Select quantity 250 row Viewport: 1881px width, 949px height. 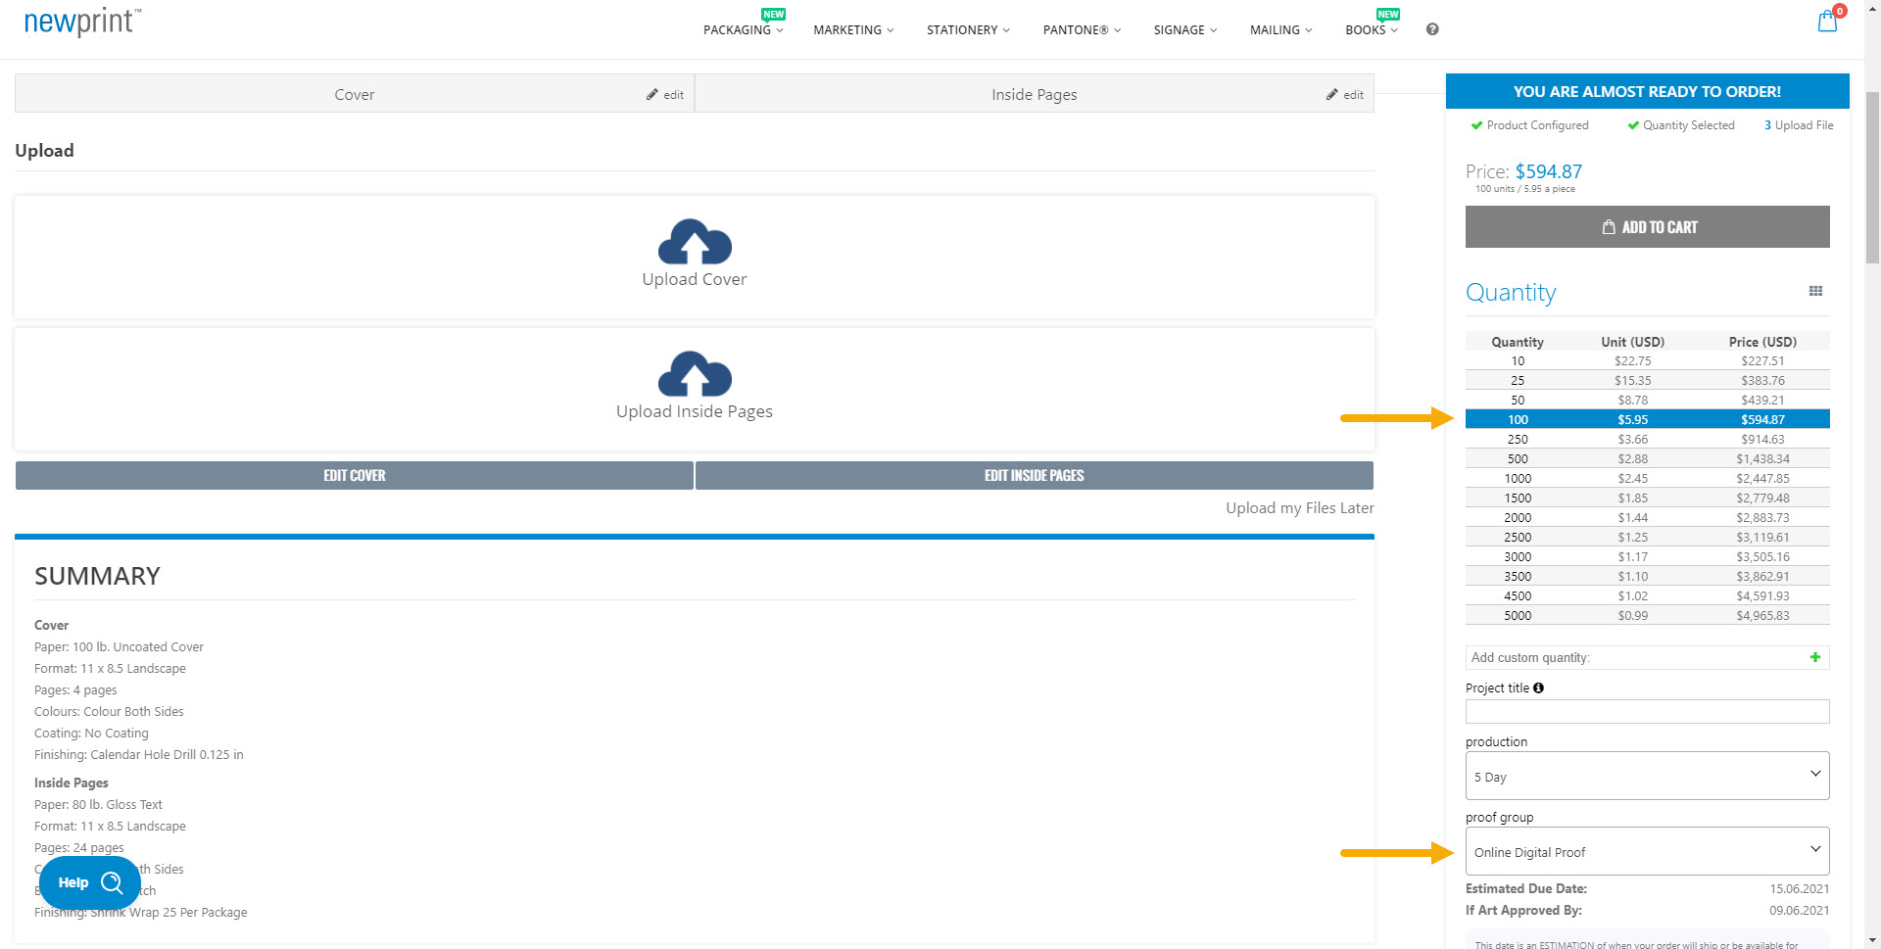click(1647, 439)
